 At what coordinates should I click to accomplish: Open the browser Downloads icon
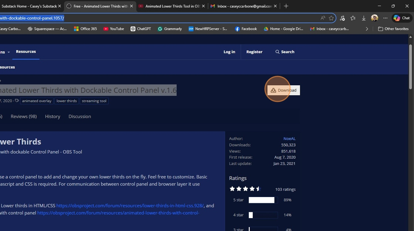click(364, 18)
